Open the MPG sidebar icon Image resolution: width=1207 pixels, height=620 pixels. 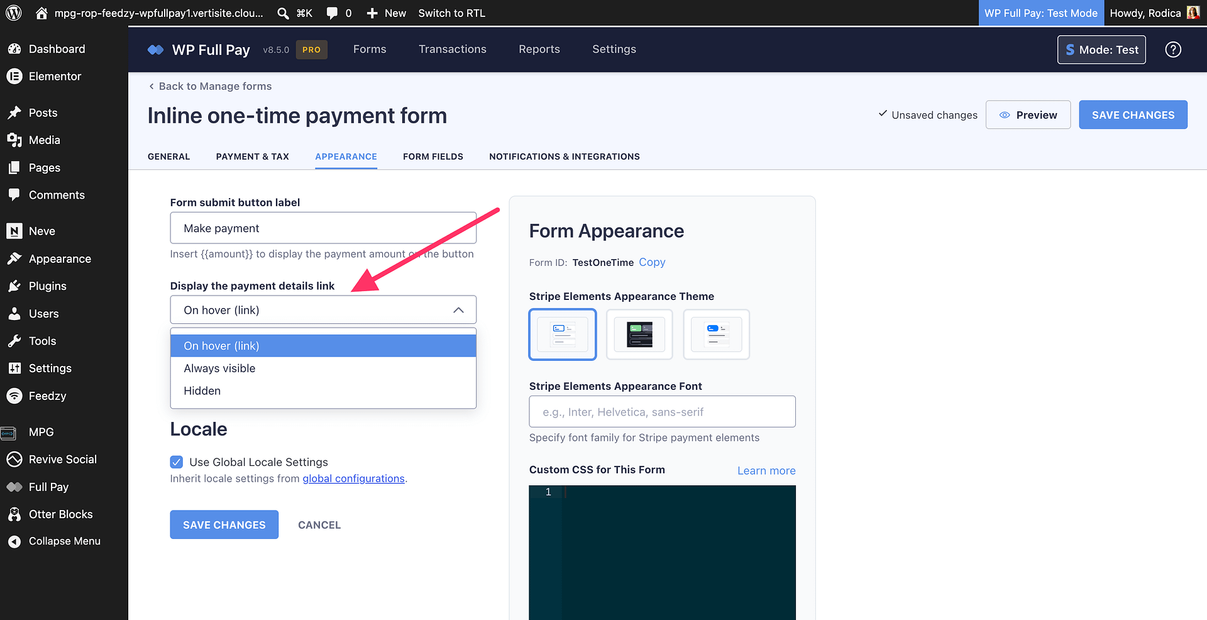pos(8,432)
